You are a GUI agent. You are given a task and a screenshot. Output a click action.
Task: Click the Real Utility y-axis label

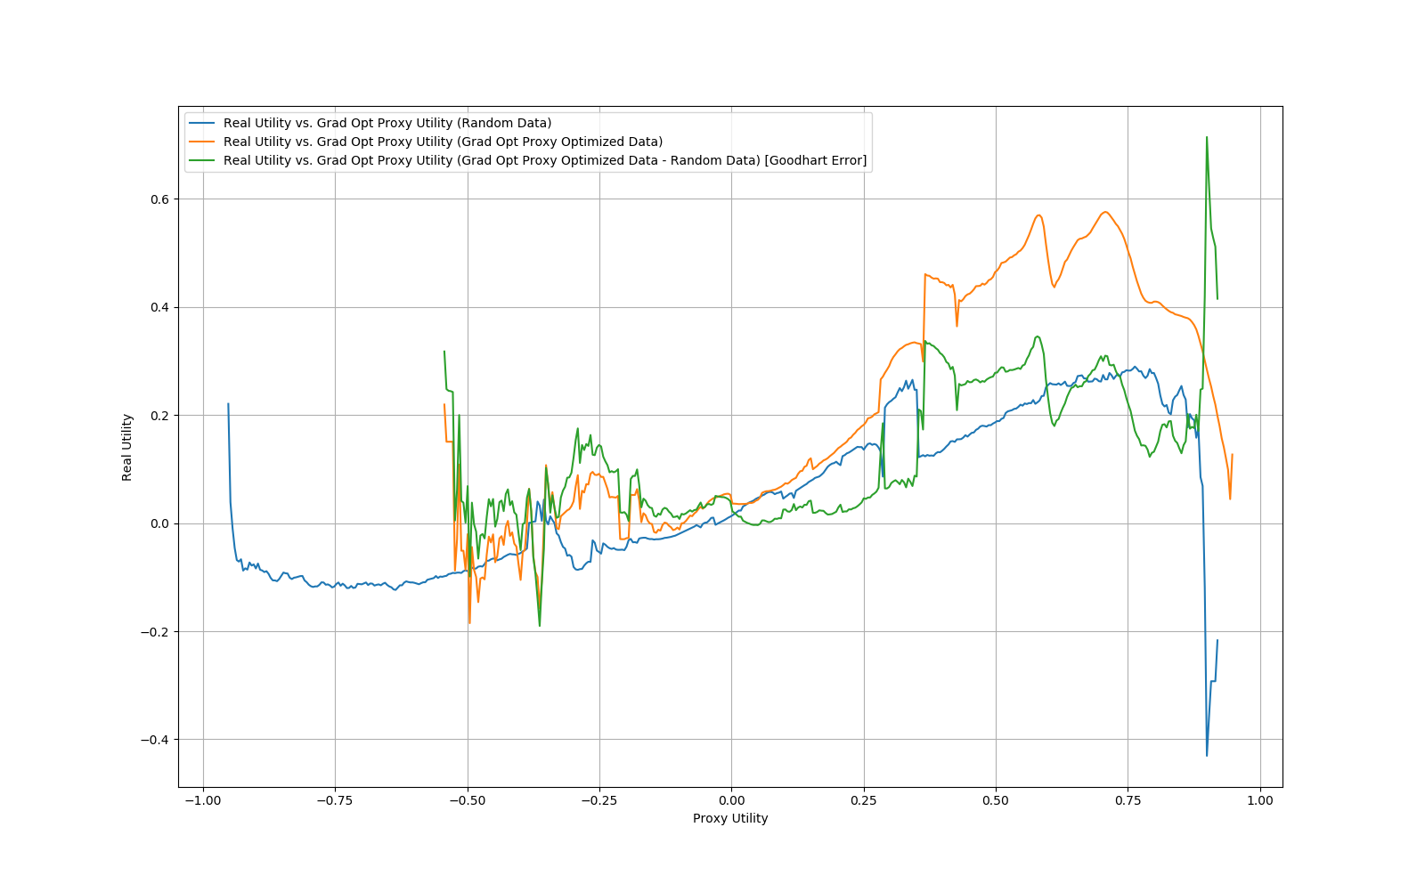point(127,447)
